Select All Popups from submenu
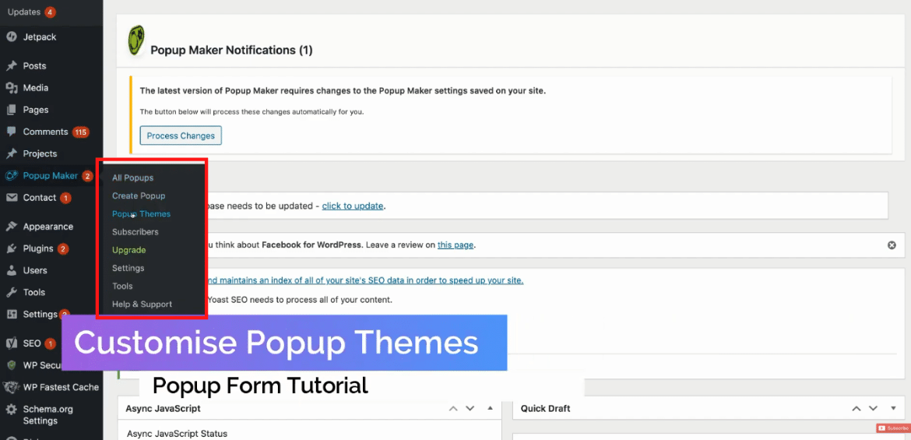Screen dimensions: 911x440 click(132, 178)
